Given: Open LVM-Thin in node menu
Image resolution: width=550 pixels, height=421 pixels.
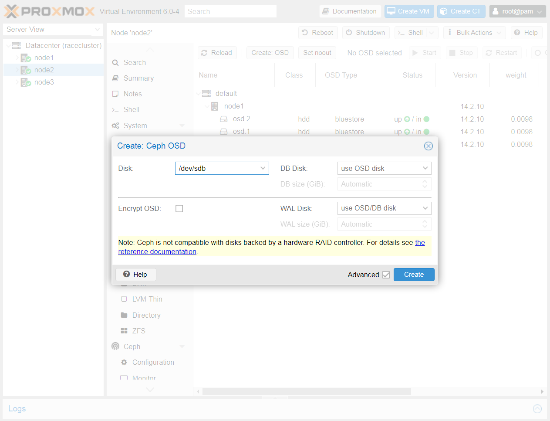Looking at the screenshot, I should coord(147,299).
